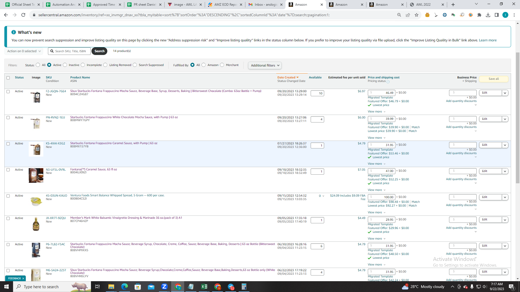Open Chrome downloads icon
The height and width of the screenshot is (292, 520).
click(488, 15)
